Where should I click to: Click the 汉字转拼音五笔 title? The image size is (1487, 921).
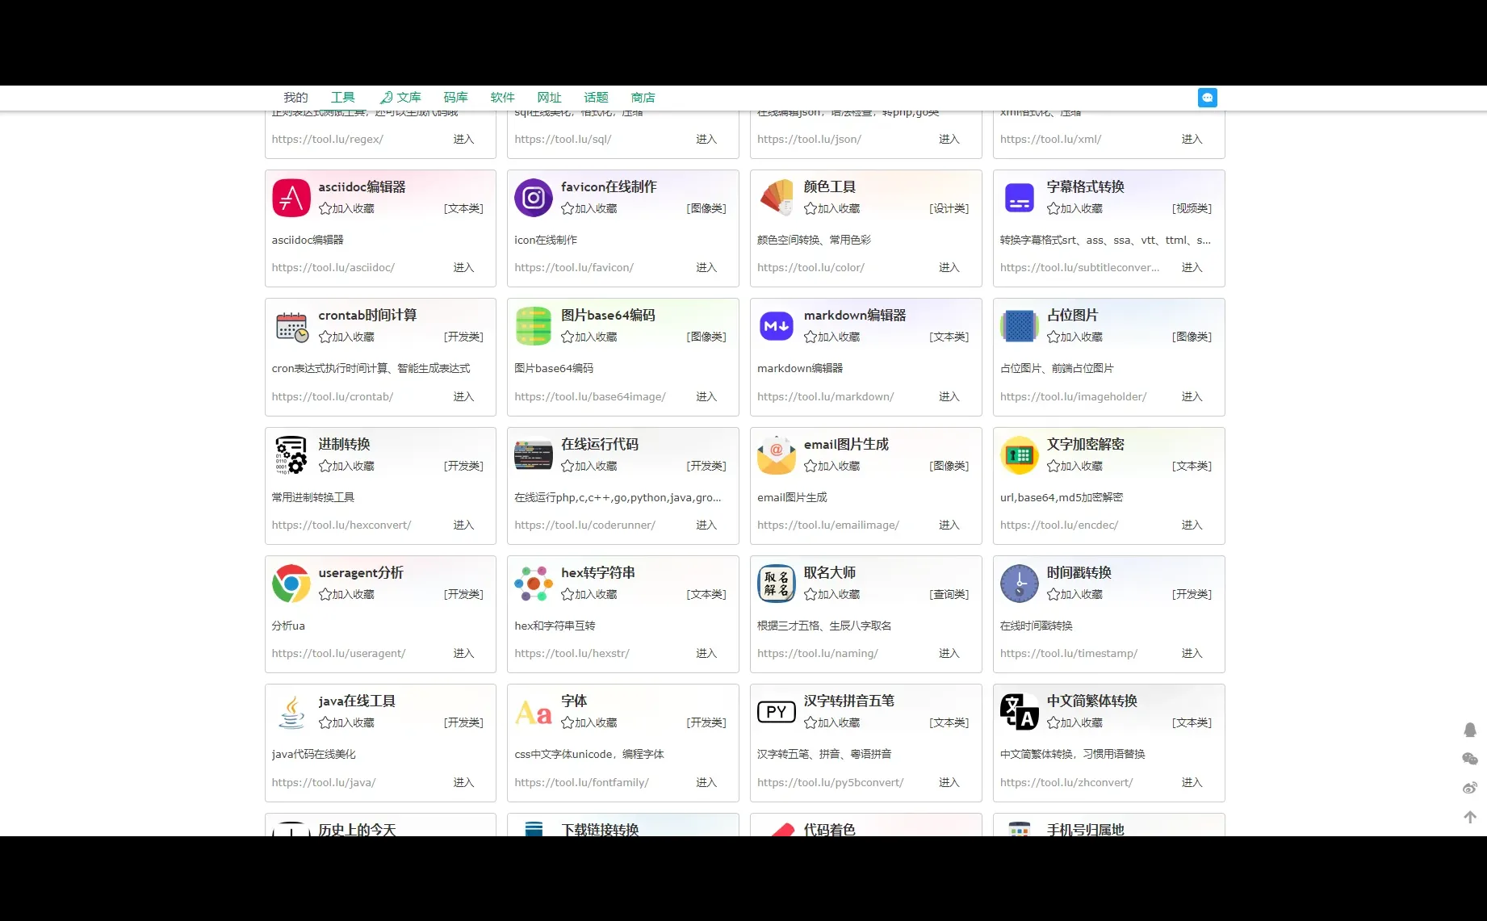coord(849,701)
